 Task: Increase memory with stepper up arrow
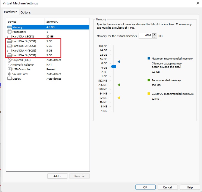click(154, 35)
